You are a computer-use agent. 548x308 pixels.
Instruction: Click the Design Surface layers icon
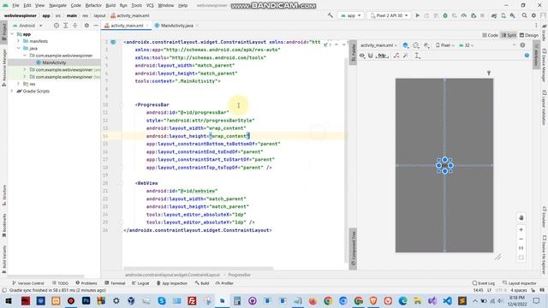click(x=405, y=45)
